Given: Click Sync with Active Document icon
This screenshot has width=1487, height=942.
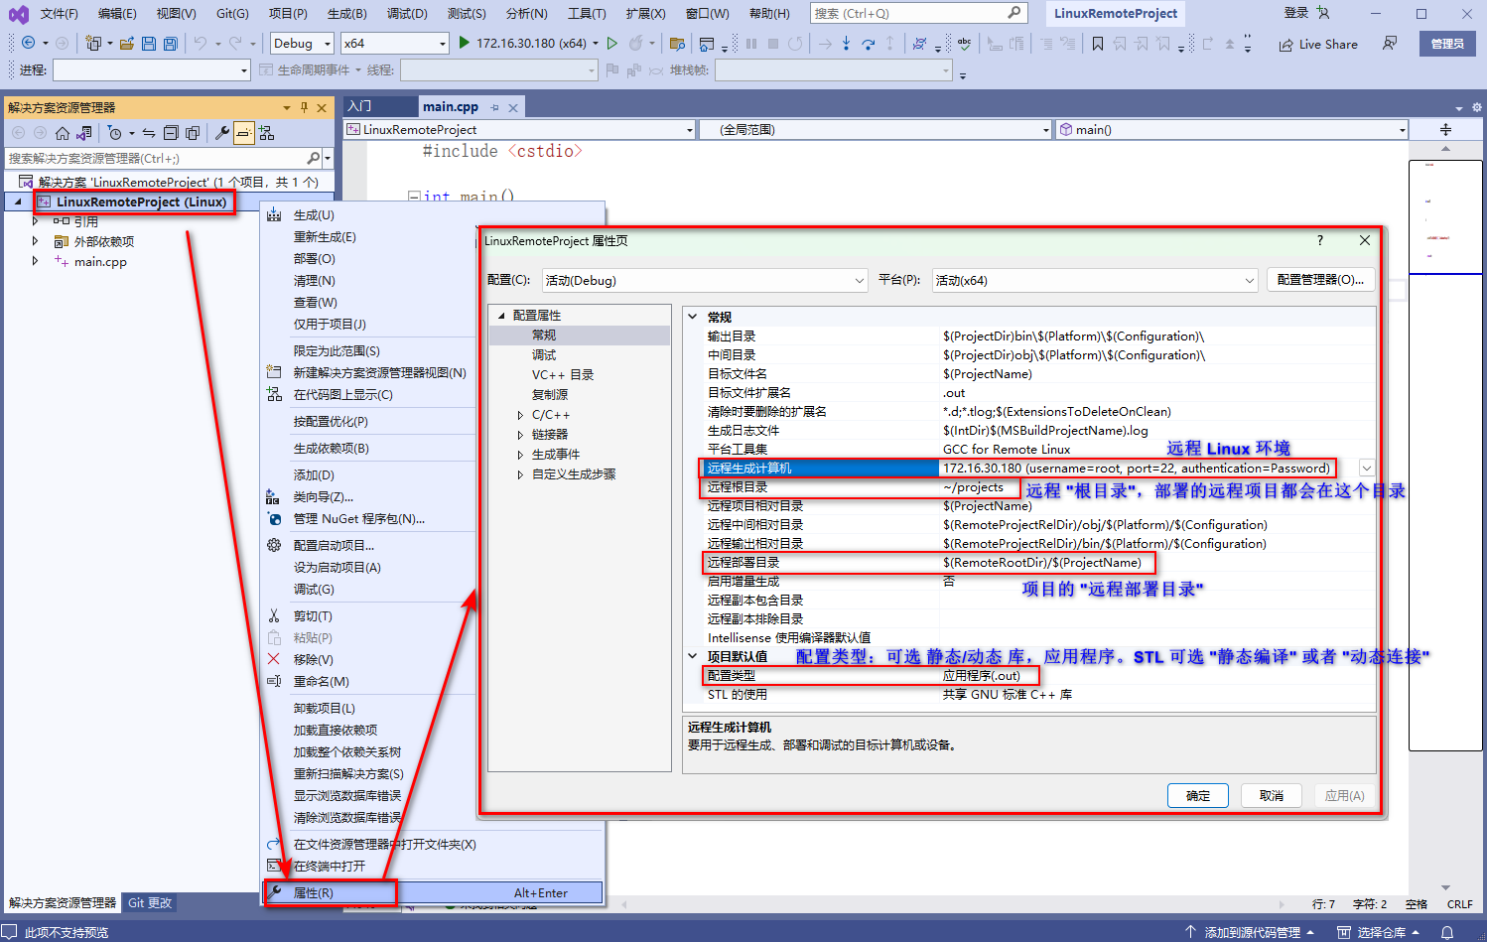Looking at the screenshot, I should [148, 133].
